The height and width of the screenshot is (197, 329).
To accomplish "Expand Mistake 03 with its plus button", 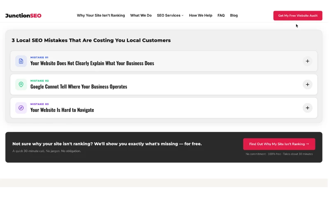I will pos(307,108).
